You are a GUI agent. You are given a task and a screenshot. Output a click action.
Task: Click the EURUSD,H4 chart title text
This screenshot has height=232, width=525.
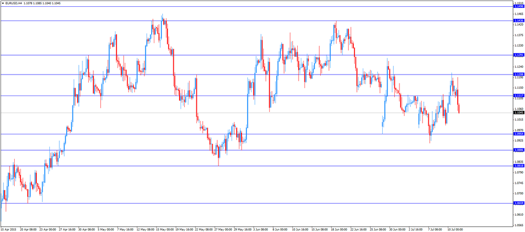tap(13, 3)
